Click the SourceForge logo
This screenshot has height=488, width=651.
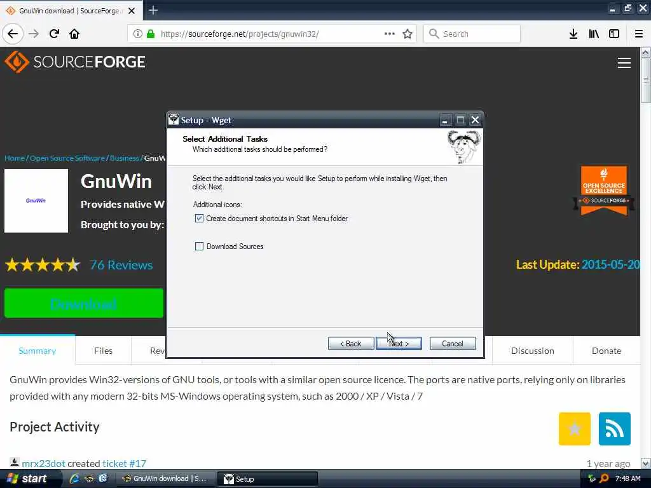click(75, 62)
